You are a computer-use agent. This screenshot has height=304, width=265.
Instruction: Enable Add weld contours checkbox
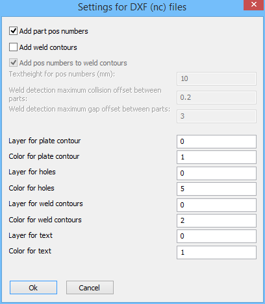pos(13,47)
